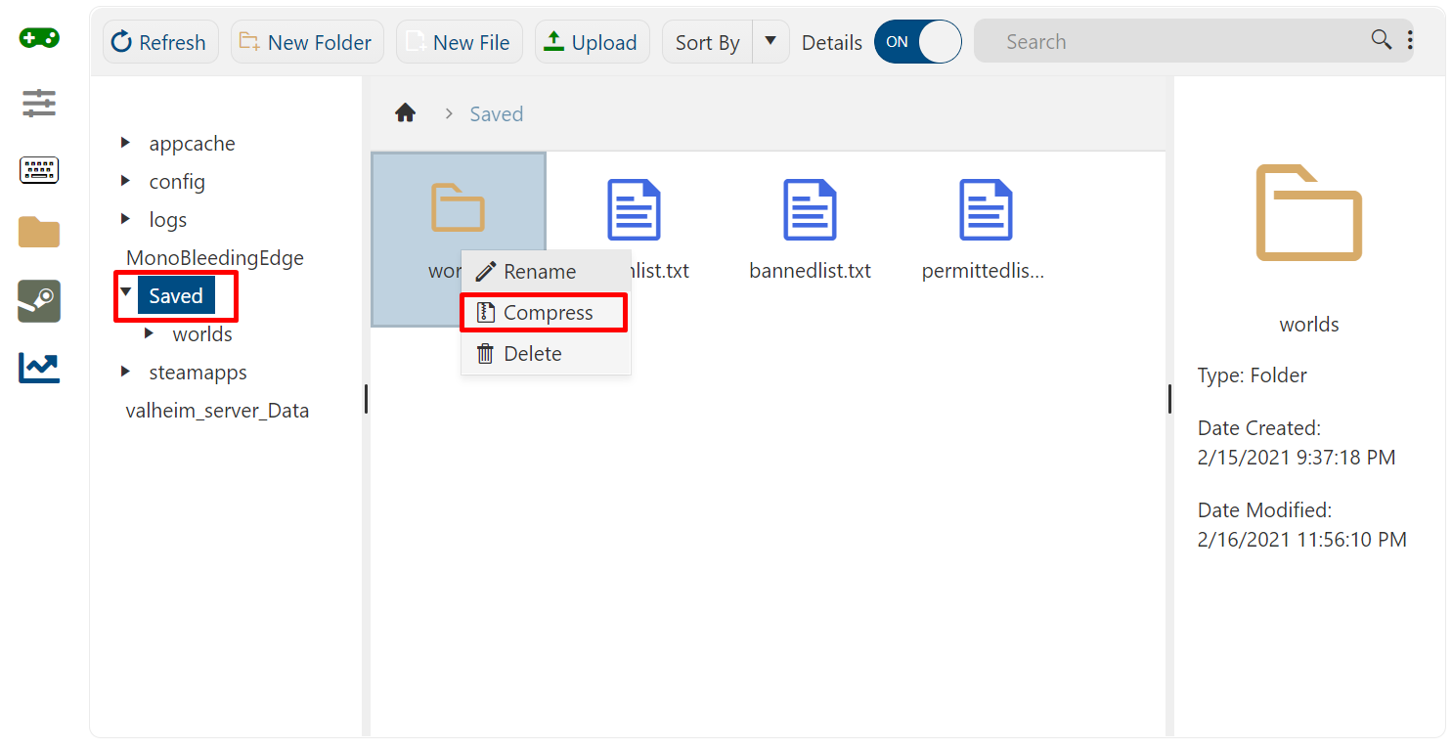Collapse the Saved folder tree node
The image size is (1452, 749).
point(125,292)
